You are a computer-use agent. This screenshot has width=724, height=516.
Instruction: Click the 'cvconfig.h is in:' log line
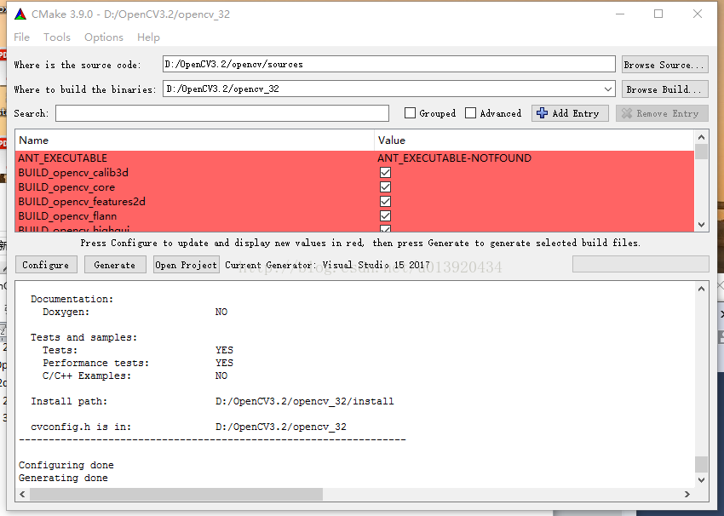(x=81, y=427)
